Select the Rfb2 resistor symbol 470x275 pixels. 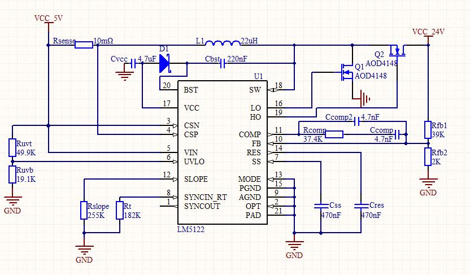tap(428, 156)
